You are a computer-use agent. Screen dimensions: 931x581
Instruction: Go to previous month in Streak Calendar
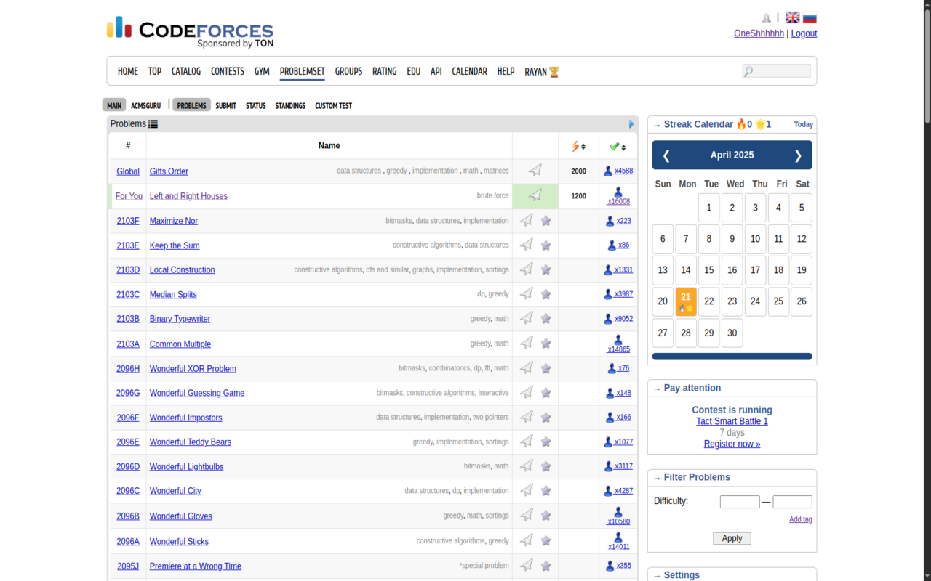666,155
